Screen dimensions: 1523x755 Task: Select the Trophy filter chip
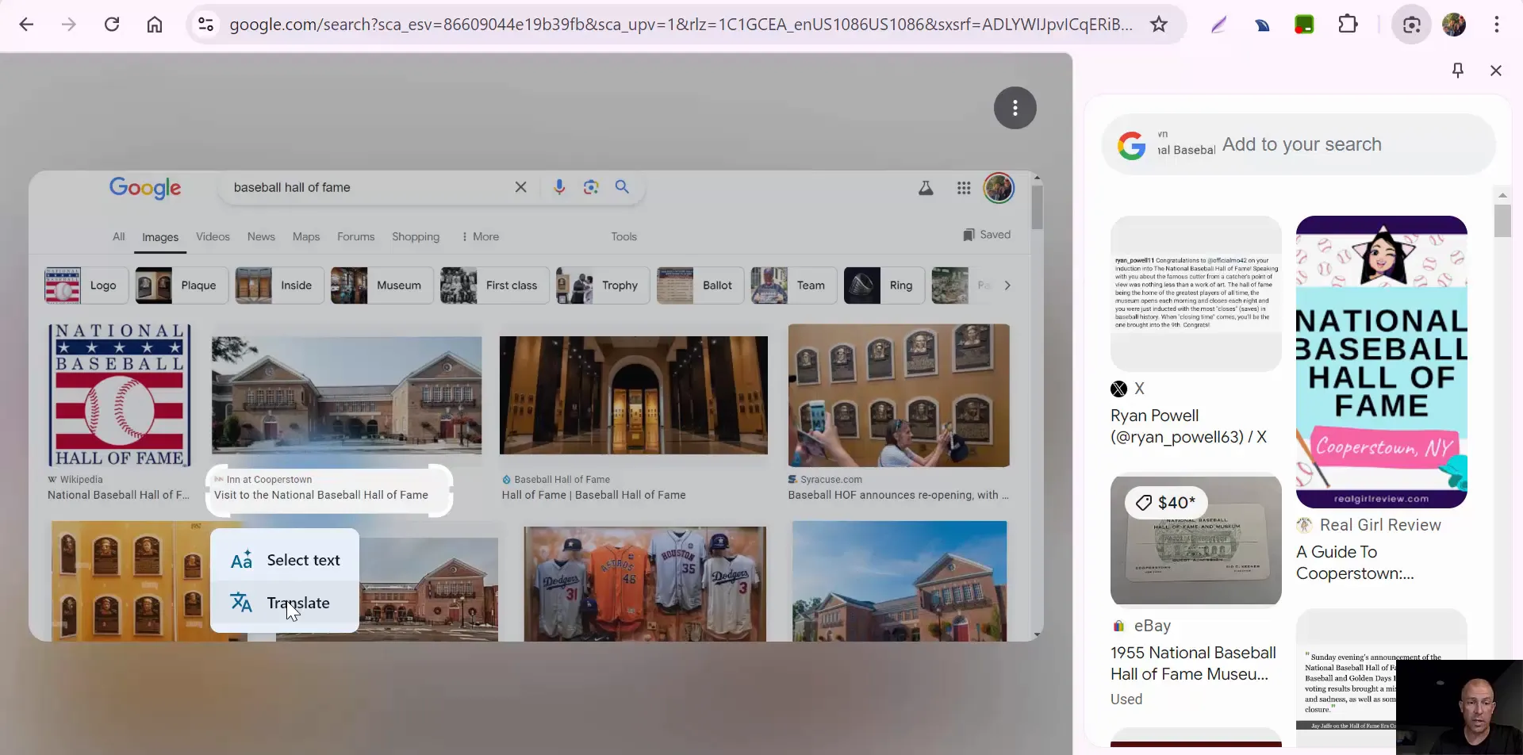pyautogui.click(x=602, y=286)
